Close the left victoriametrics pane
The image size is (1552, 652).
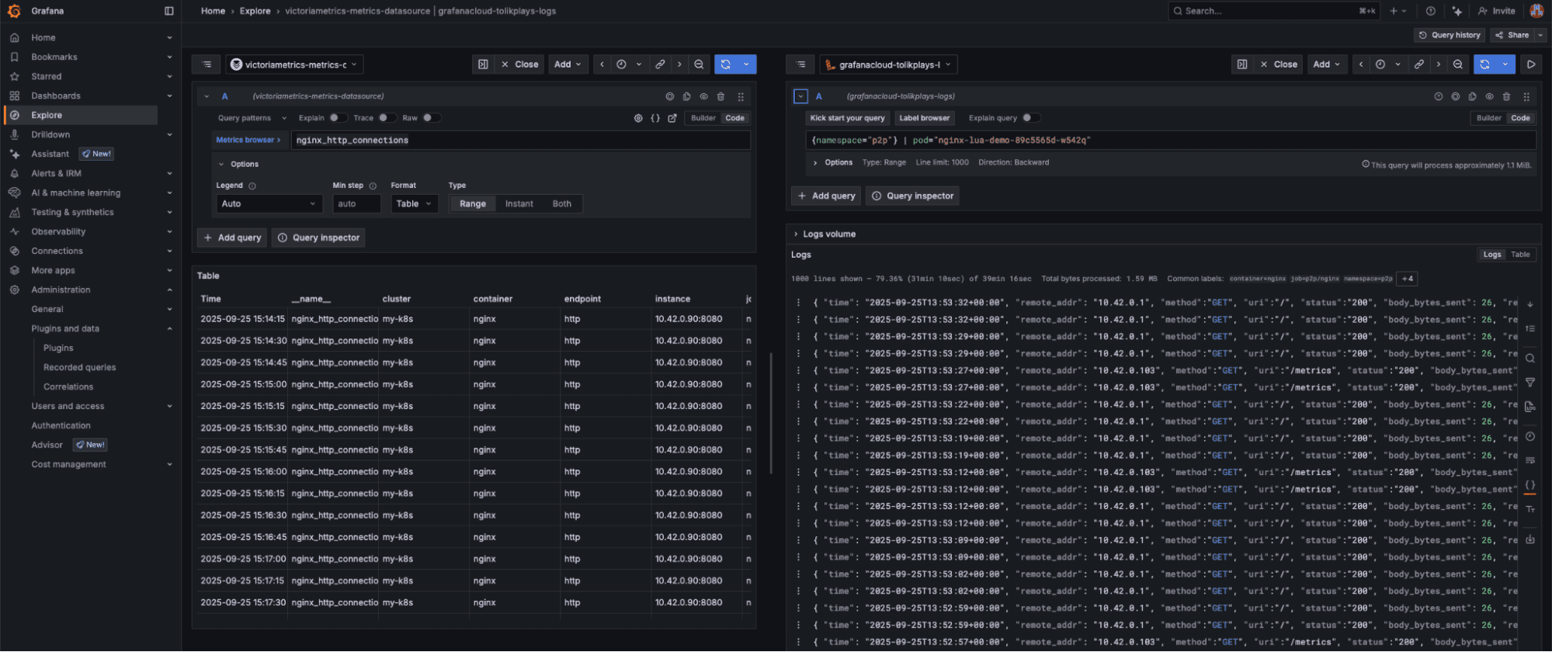519,64
